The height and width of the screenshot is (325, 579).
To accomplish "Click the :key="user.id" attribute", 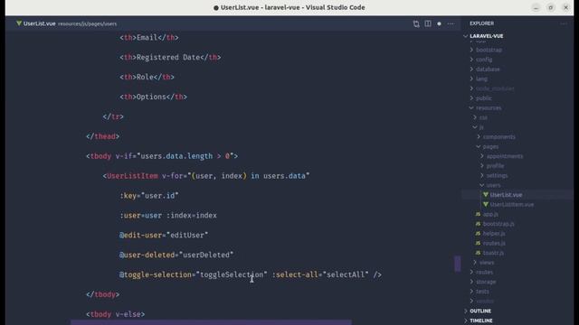I will (x=149, y=196).
